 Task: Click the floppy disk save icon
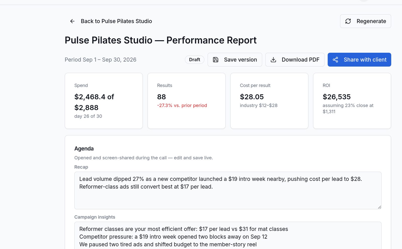[216, 60]
